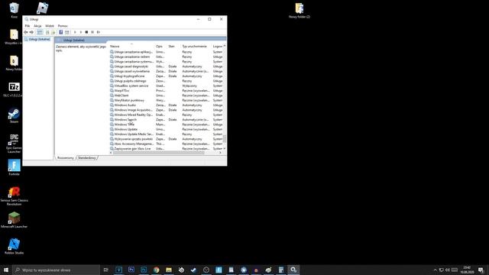This screenshot has width=489, height=275.
Task: Select the Windows Image Acquisition service row
Action: coord(167,110)
